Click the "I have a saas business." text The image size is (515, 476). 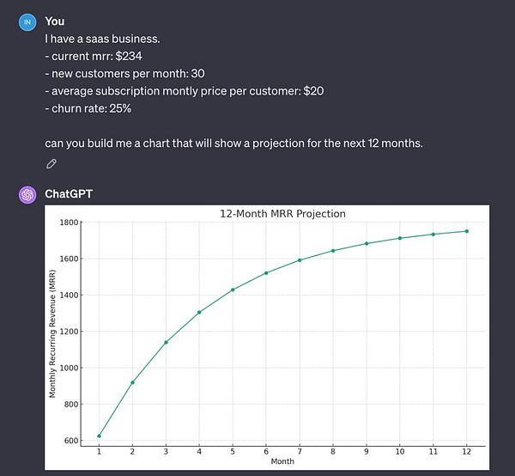pyautogui.click(x=100, y=39)
